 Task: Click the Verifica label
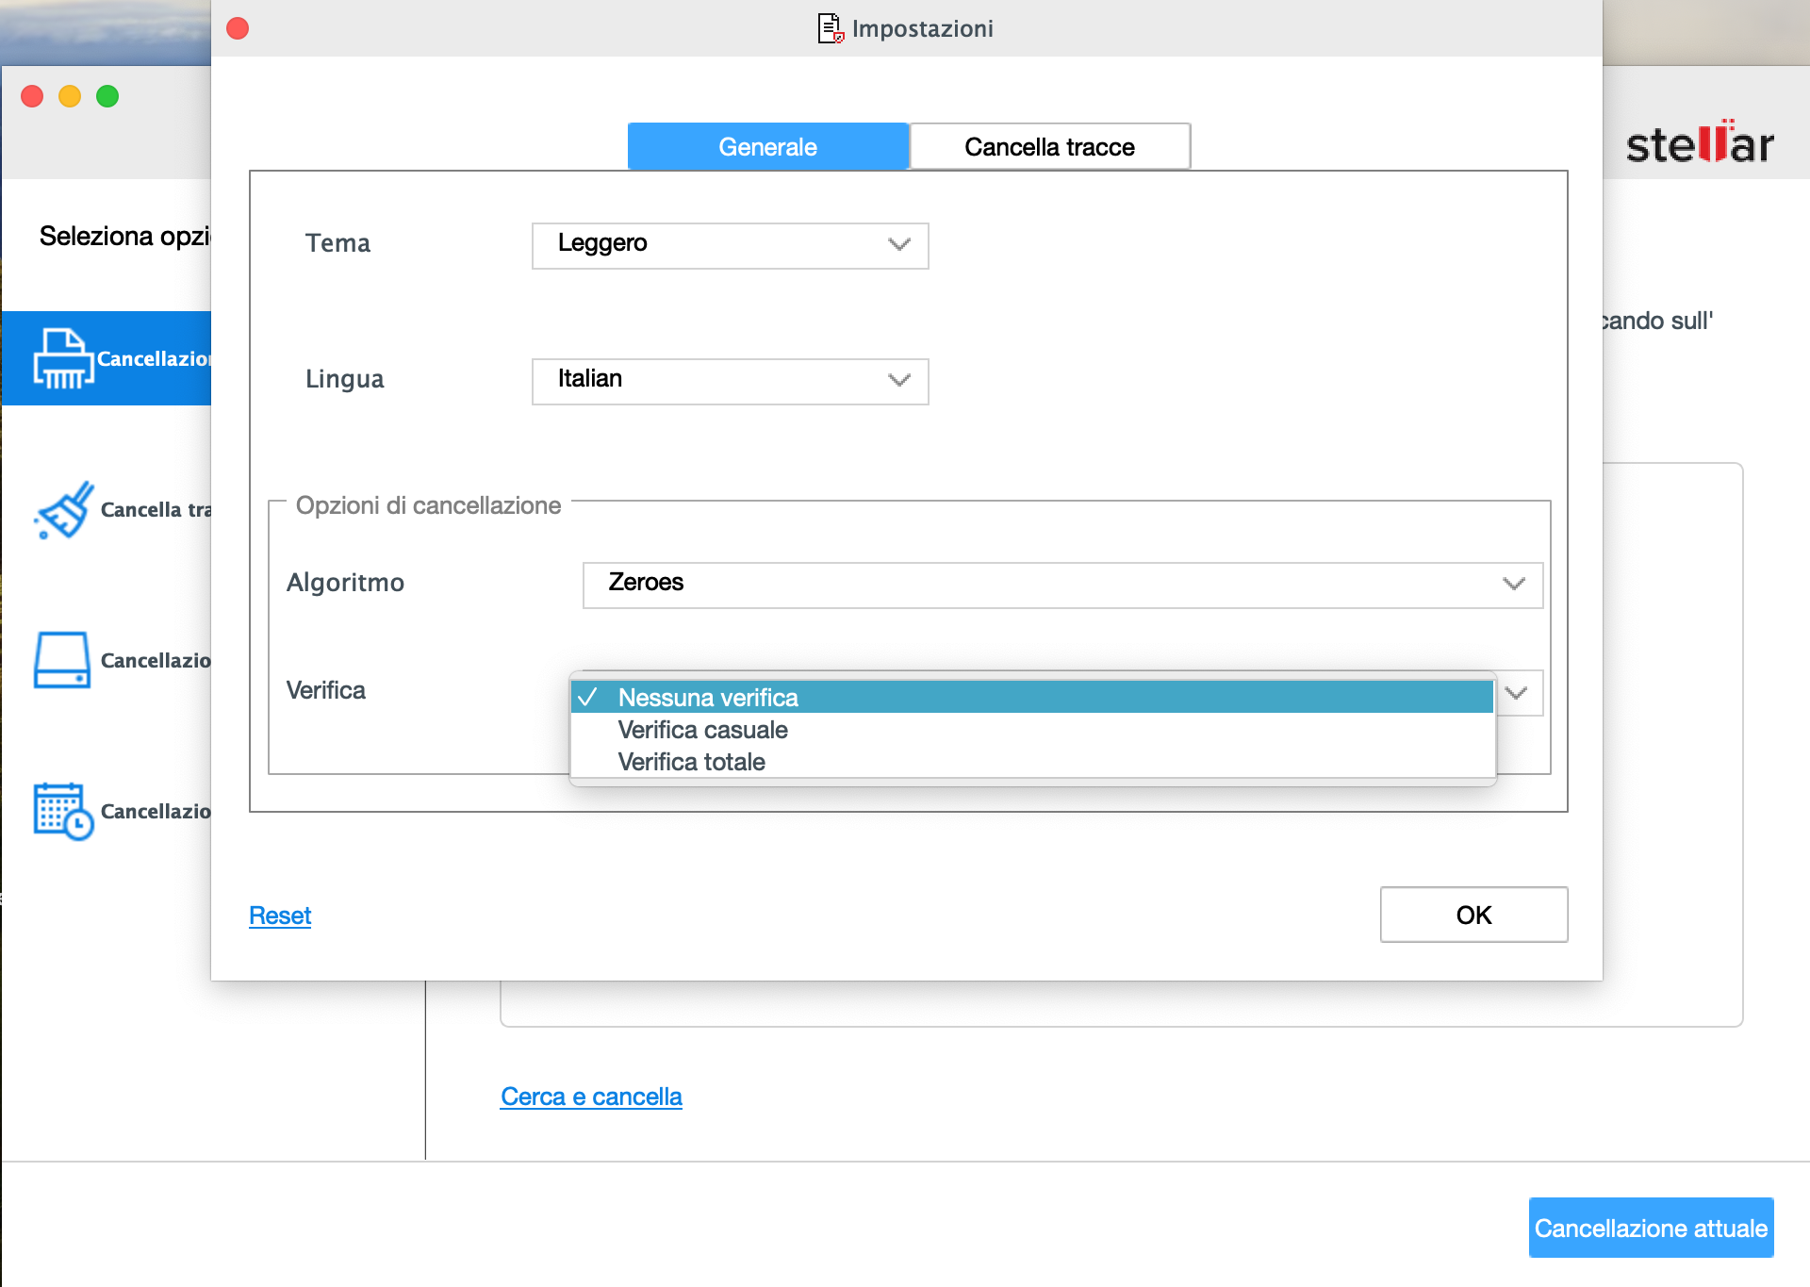(325, 690)
